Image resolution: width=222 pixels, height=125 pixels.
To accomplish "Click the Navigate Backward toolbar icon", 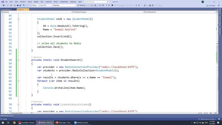I will click(x=3, y=6).
